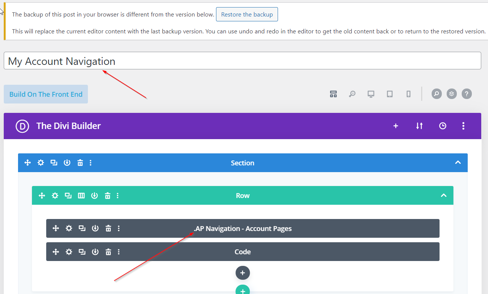Open more options for AP Navigation module
488x294 pixels.
point(119,228)
